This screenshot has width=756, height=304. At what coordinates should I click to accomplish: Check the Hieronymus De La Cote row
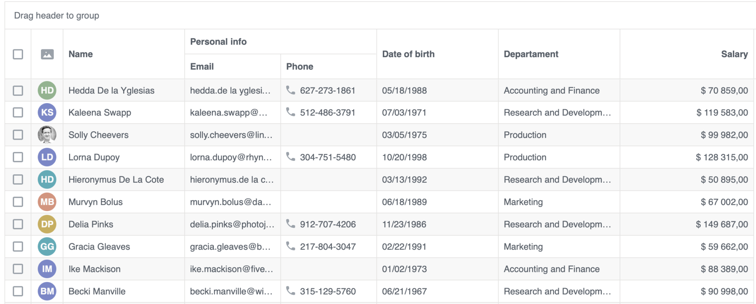pyautogui.click(x=18, y=179)
